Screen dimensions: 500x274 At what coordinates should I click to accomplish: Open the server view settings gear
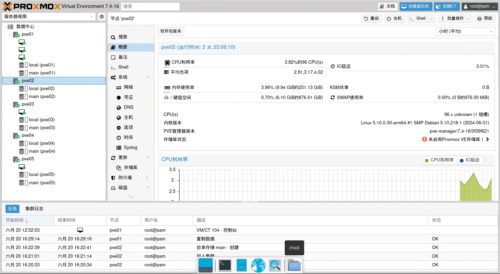click(x=101, y=17)
